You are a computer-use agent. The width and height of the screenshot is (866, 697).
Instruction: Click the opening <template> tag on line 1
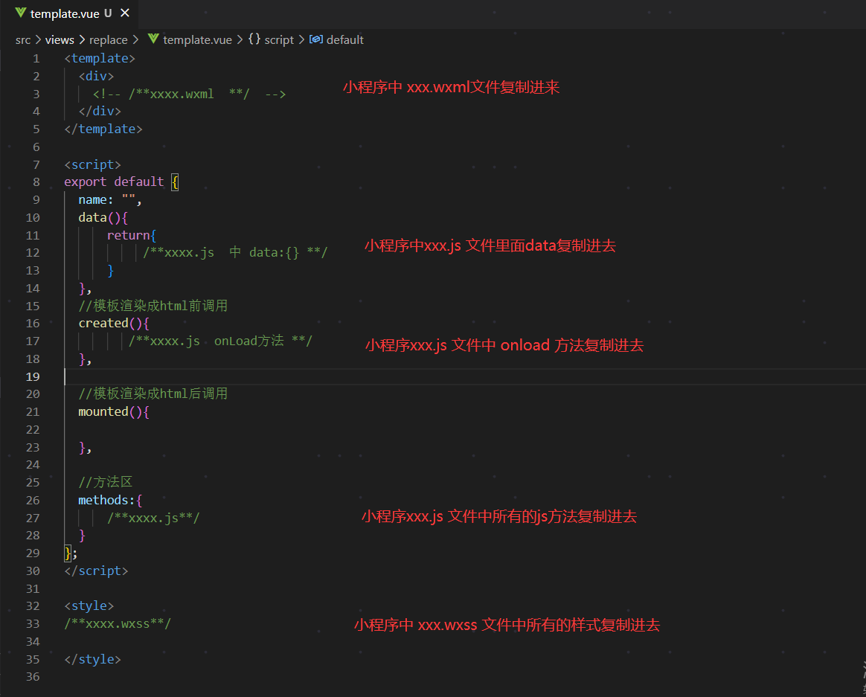click(x=100, y=59)
